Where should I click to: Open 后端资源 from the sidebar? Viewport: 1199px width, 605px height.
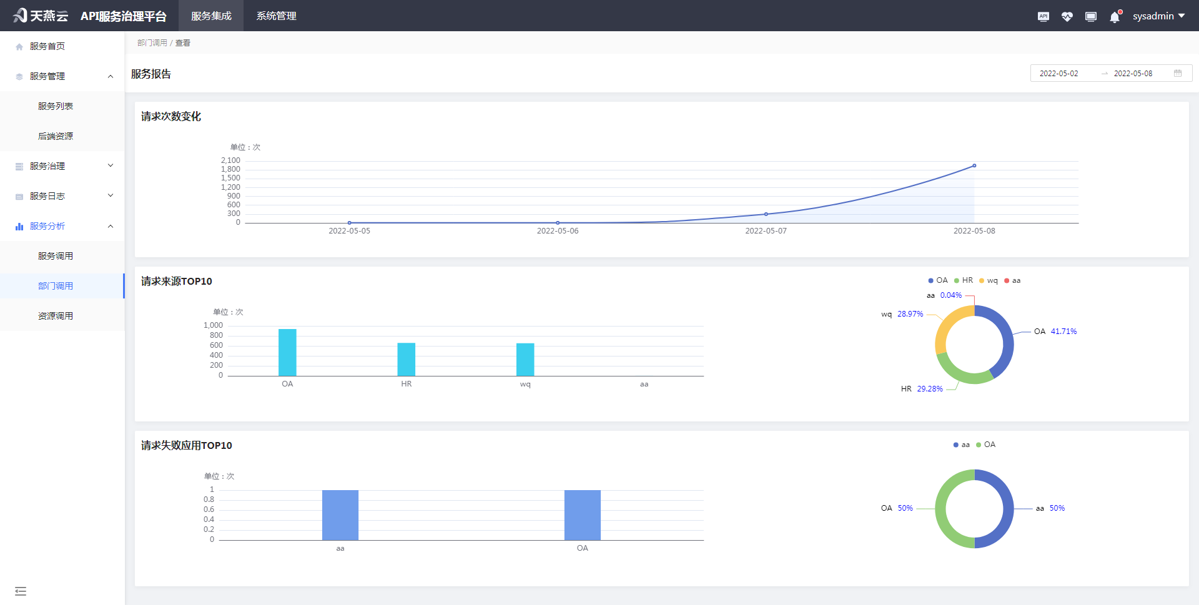click(x=56, y=136)
